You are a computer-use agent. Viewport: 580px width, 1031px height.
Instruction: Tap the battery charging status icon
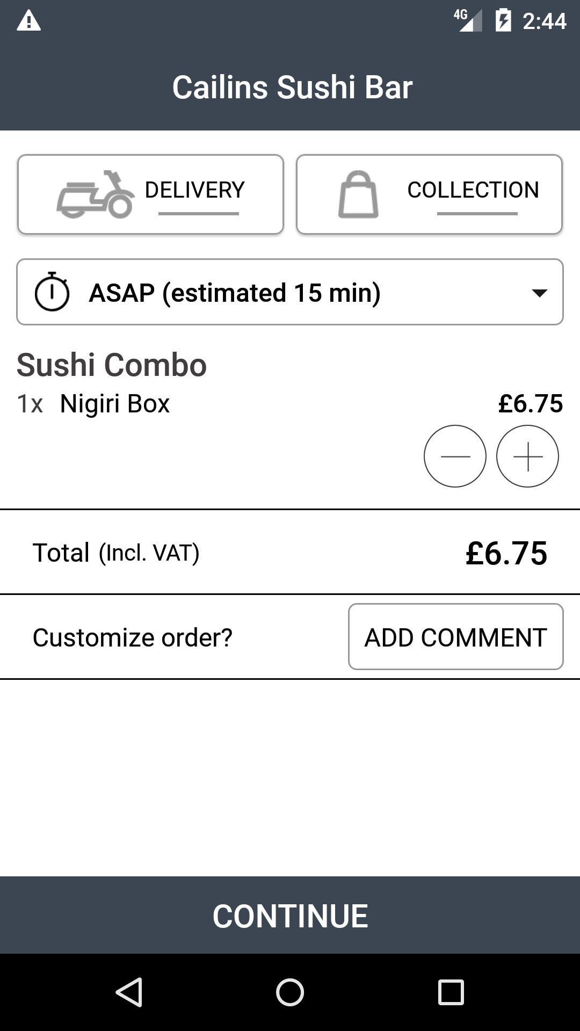tap(503, 20)
